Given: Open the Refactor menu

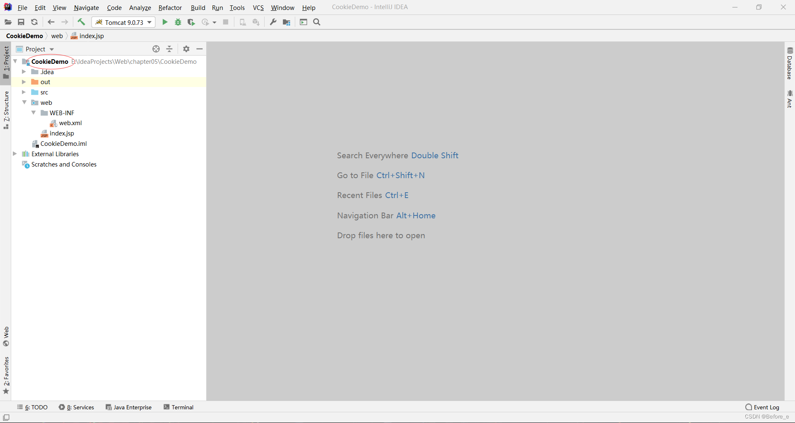Looking at the screenshot, I should pyautogui.click(x=170, y=7).
